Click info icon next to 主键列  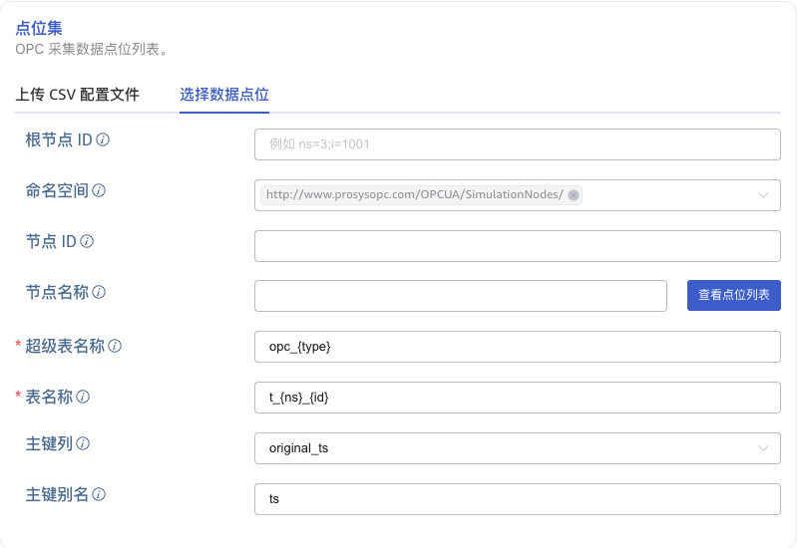[83, 443]
